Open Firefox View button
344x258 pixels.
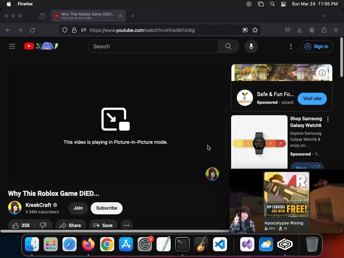click(42, 16)
